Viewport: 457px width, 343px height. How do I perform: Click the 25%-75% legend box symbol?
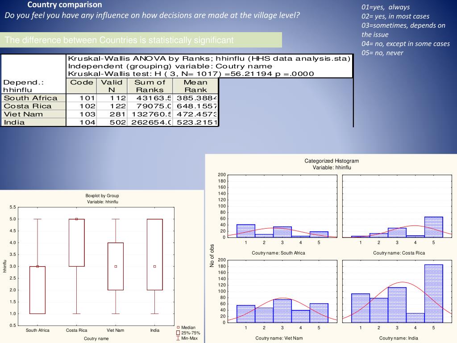[178, 333]
